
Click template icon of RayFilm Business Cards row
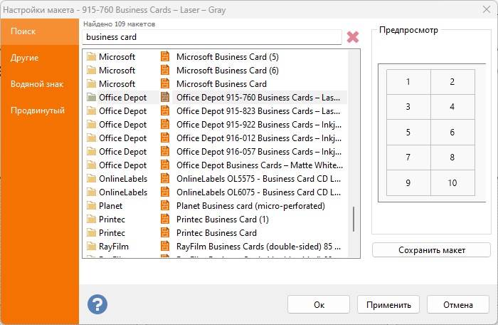[165, 246]
